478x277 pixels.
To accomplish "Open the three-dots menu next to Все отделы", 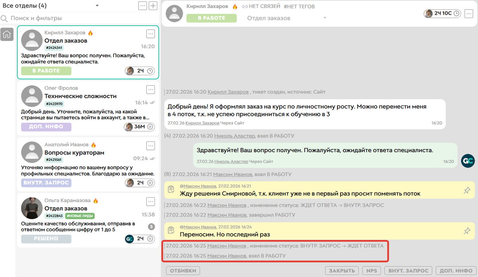I will 142,6.
